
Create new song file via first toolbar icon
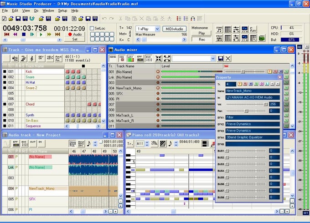click(4, 19)
